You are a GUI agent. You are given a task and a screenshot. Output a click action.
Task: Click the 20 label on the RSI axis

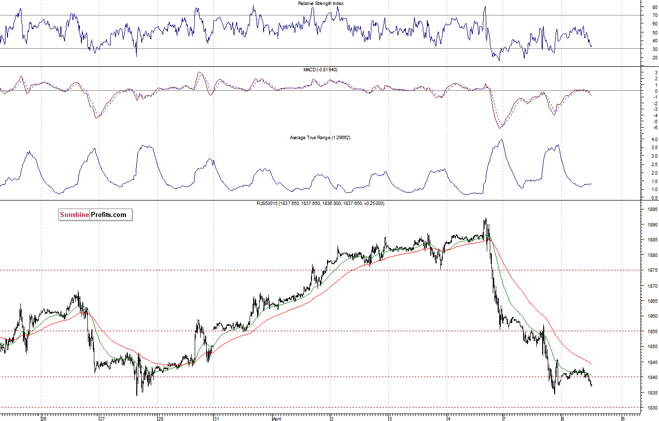click(655, 58)
